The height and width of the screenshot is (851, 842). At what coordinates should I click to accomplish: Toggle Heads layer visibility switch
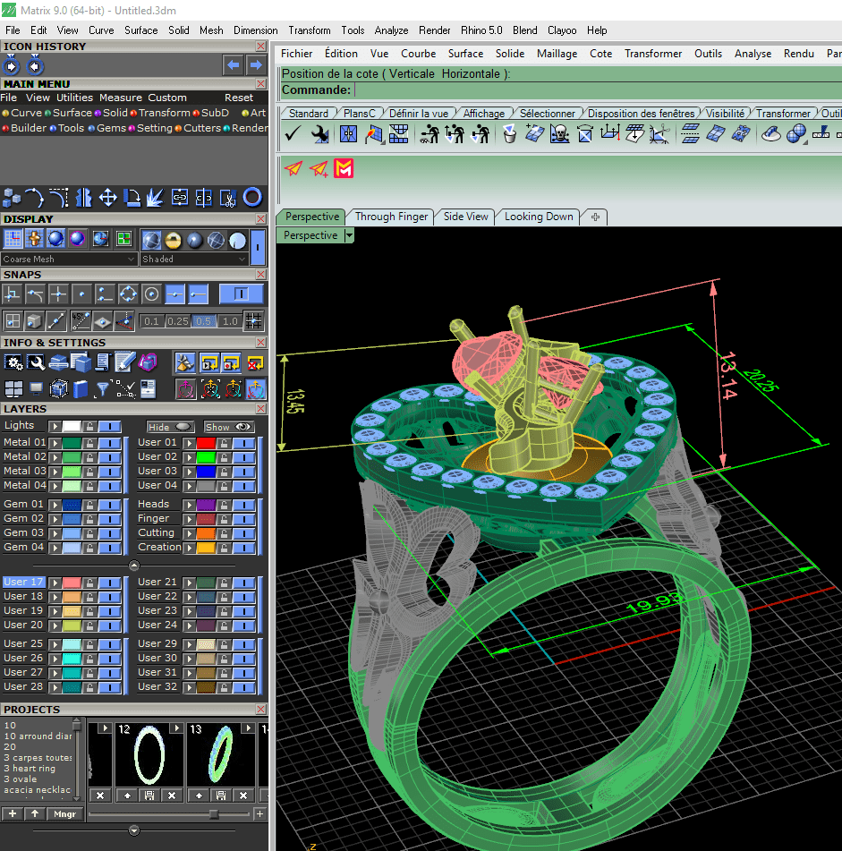pyautogui.click(x=244, y=505)
